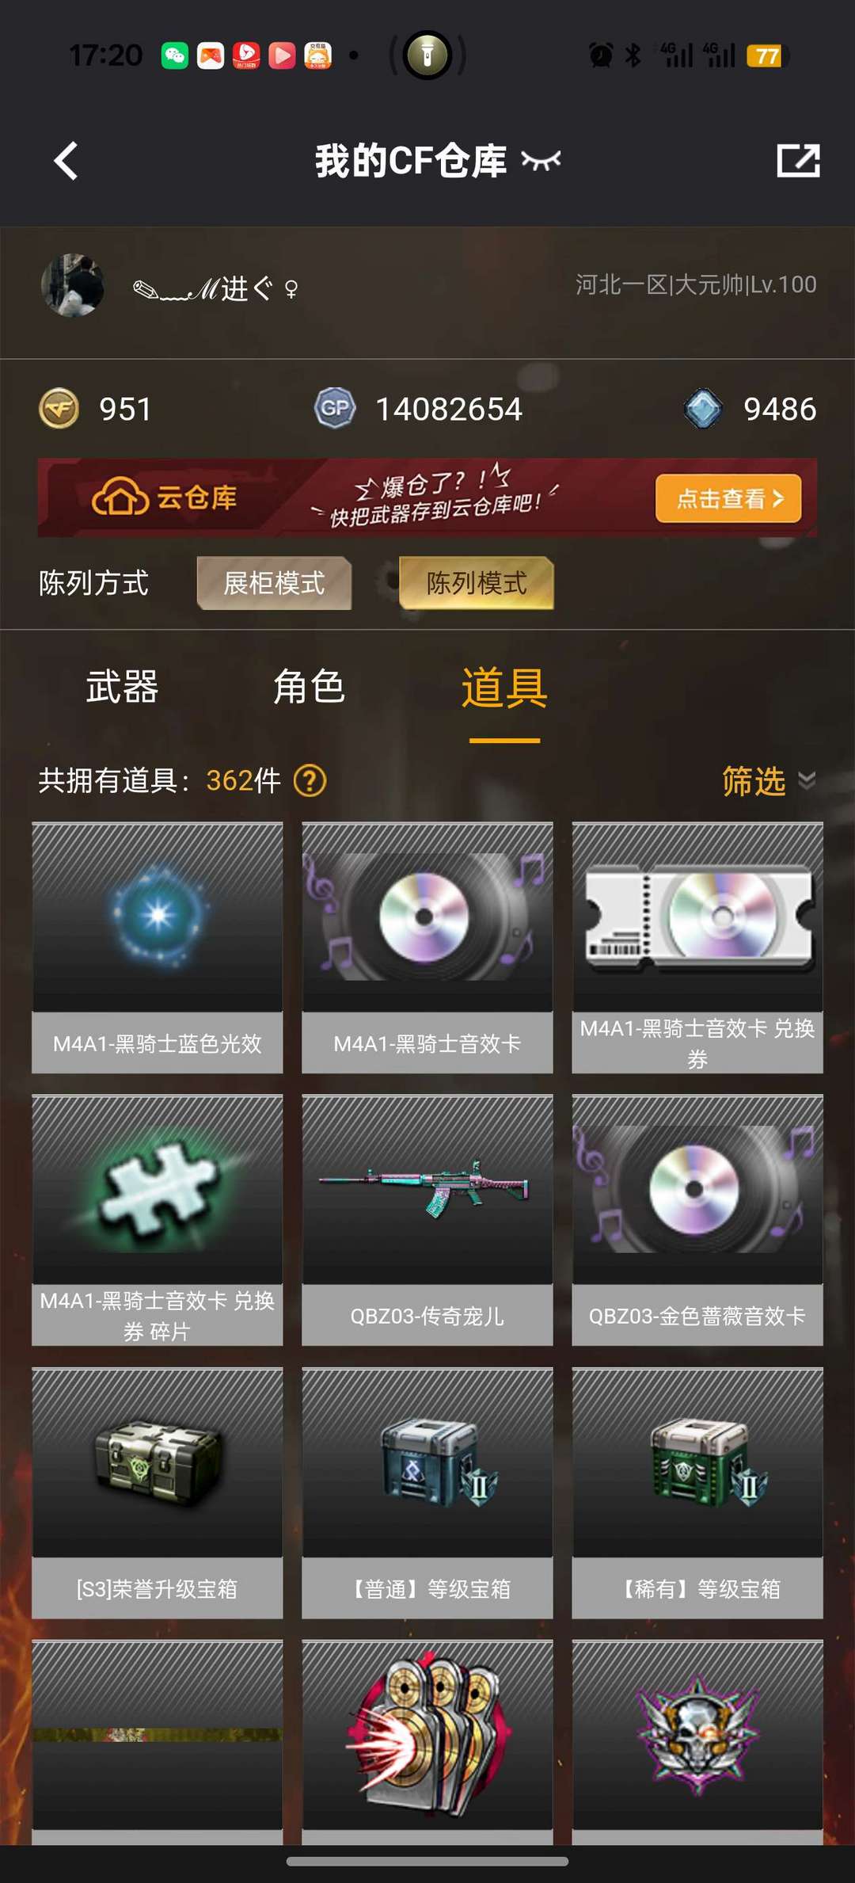Select 展柜模式 display mode
The width and height of the screenshot is (855, 1883).
point(274,583)
